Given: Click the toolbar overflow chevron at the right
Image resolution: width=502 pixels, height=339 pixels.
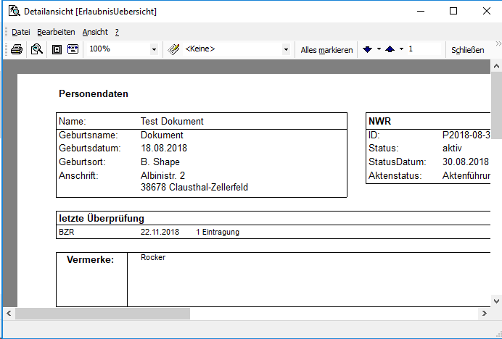Looking at the screenshot, I should tap(498, 45).
